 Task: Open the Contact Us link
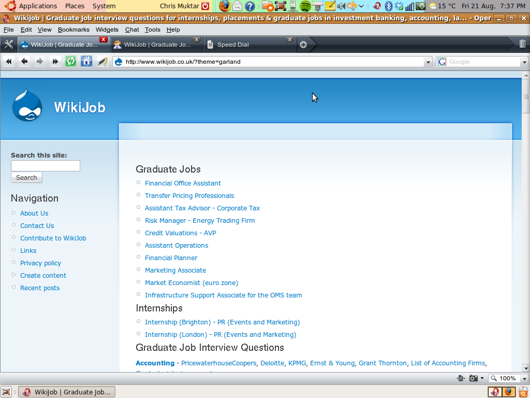point(37,226)
